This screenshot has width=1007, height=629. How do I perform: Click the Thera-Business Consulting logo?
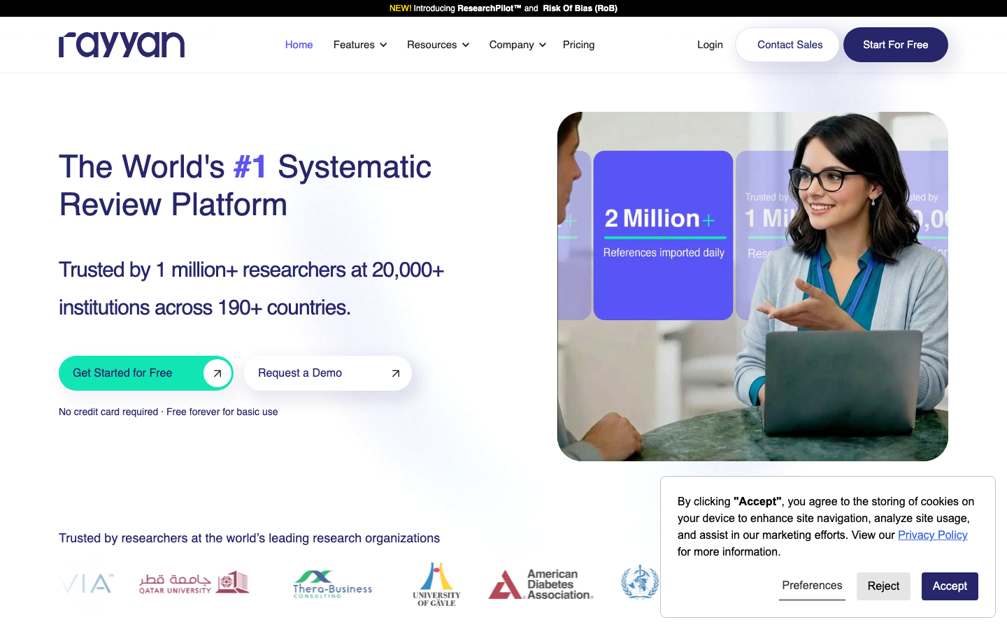pyautogui.click(x=332, y=584)
